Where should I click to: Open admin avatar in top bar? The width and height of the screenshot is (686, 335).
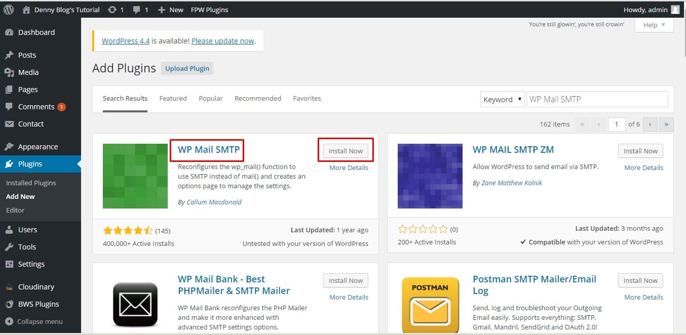(675, 10)
